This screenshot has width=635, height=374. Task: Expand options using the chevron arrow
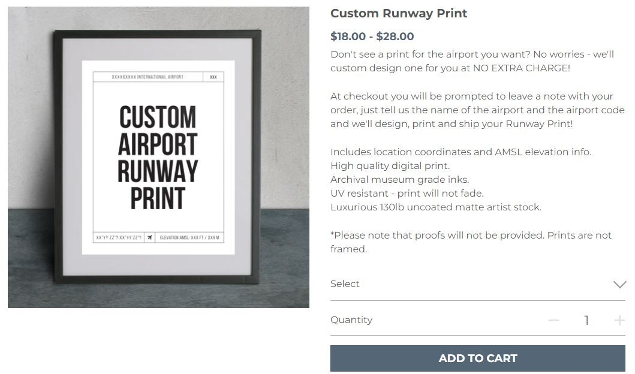coord(619,284)
